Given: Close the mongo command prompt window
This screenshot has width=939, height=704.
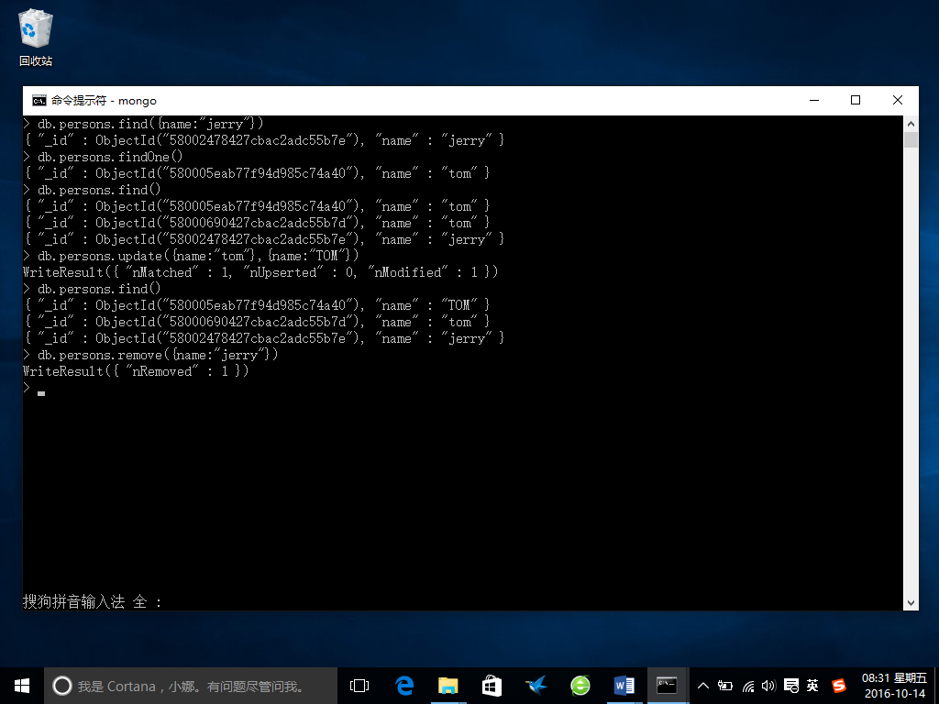Looking at the screenshot, I should pos(897,101).
